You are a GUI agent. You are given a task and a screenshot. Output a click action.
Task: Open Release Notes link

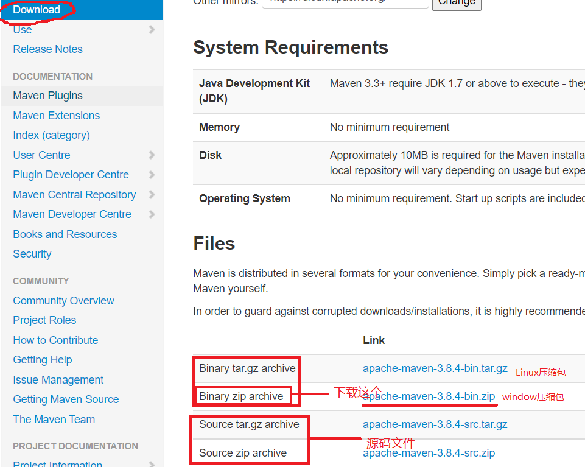[x=47, y=49]
